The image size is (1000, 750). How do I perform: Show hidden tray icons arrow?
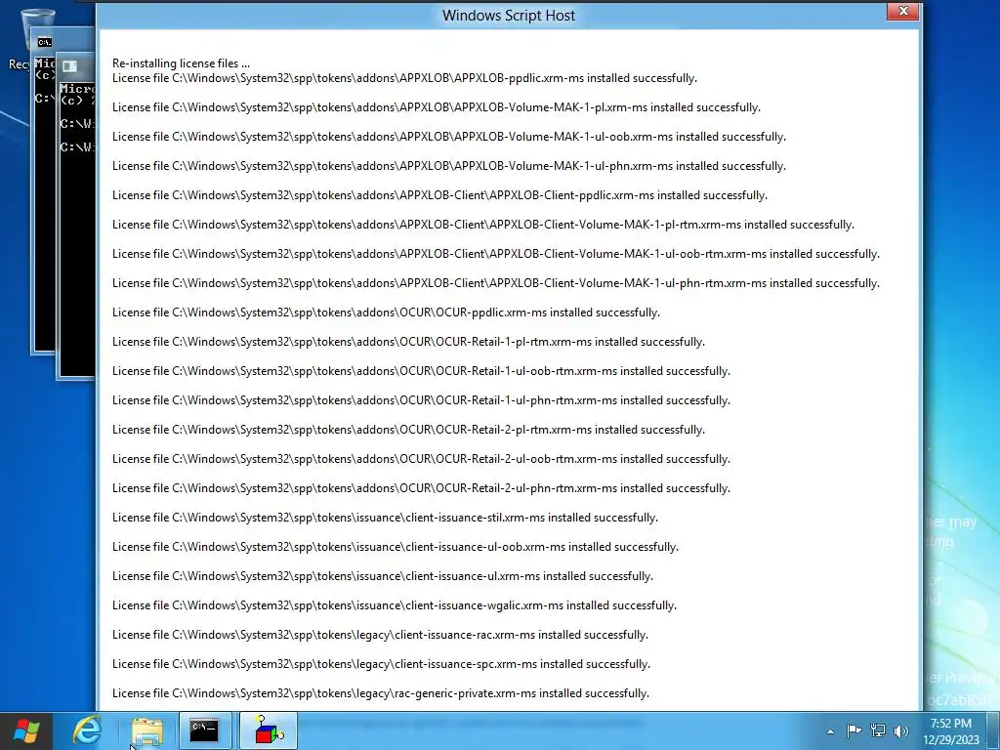point(830,731)
